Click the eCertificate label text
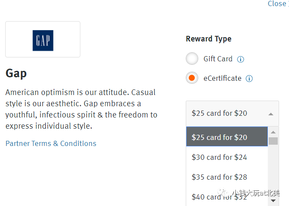289x206 pixels. coord(222,78)
